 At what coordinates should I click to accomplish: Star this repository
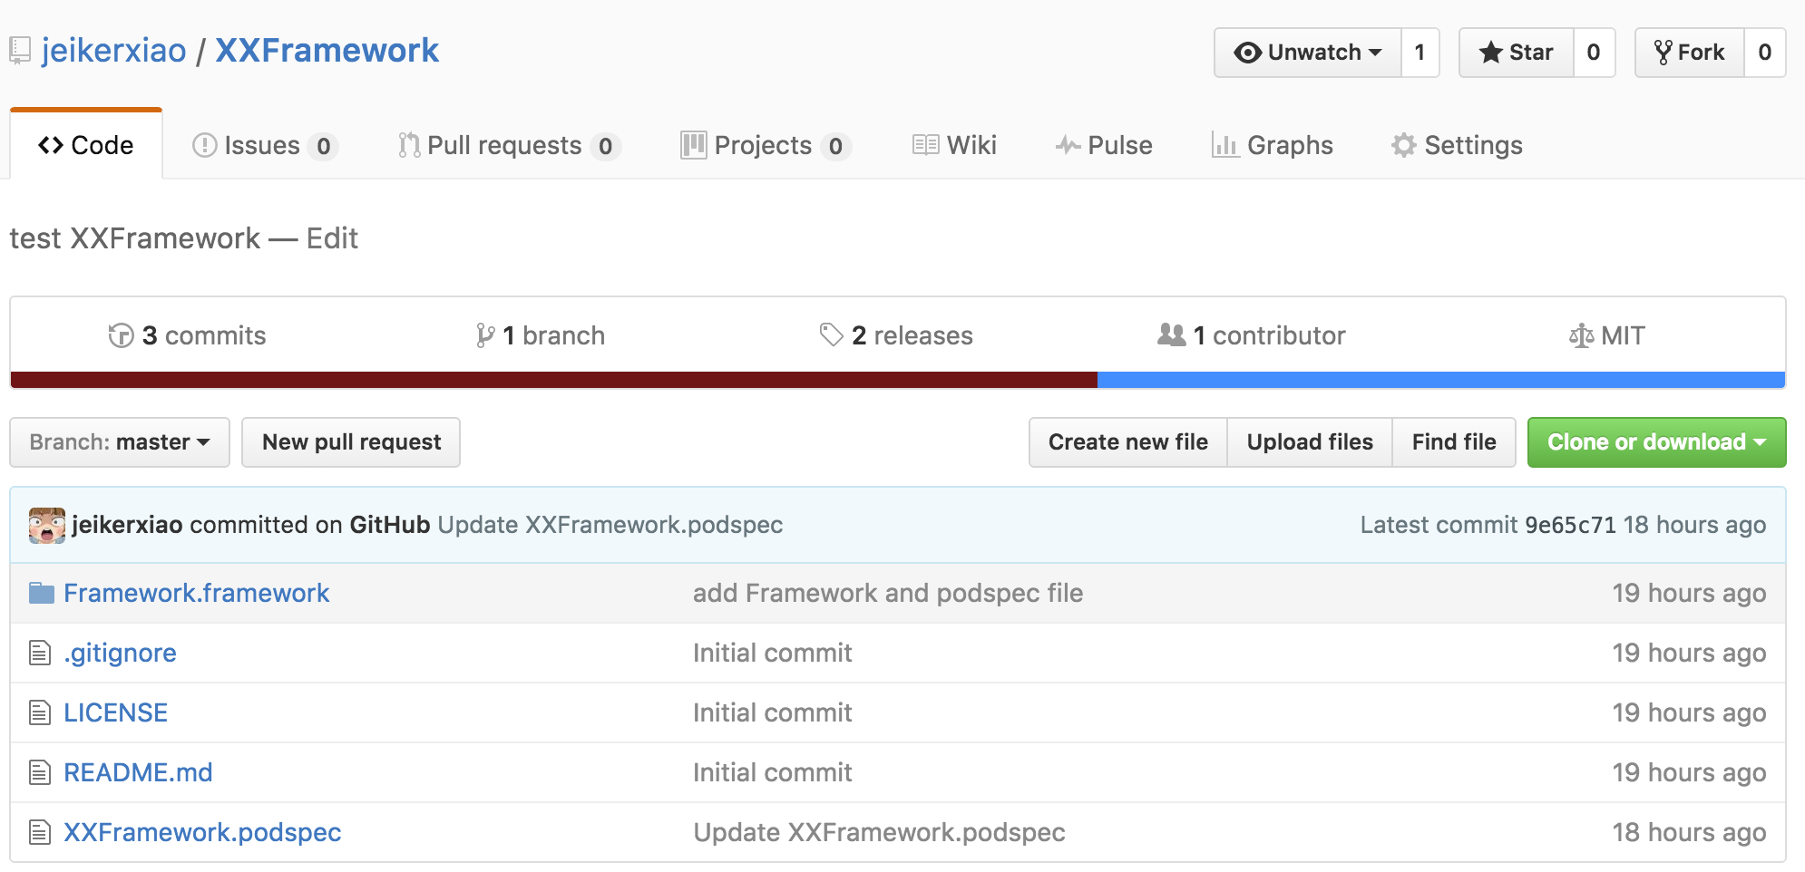[1517, 53]
